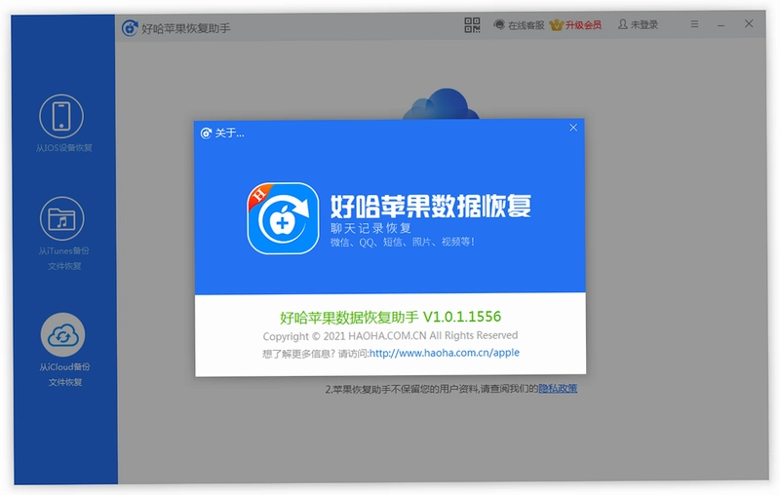Open the privacy policy (隐私政策) link

click(558, 388)
